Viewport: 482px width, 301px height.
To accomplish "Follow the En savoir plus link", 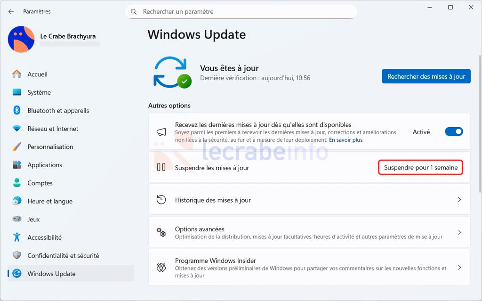I will point(345,140).
